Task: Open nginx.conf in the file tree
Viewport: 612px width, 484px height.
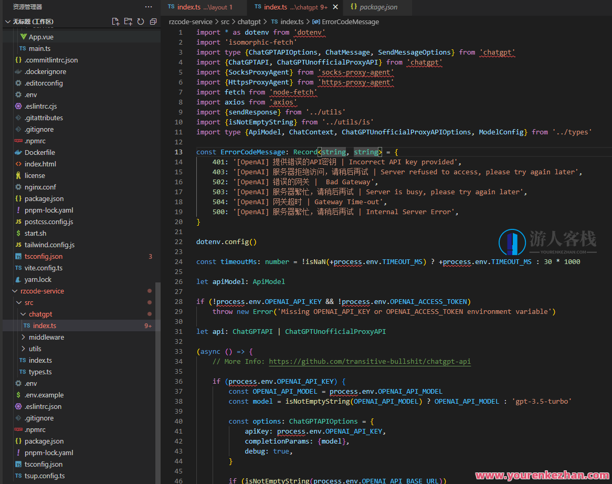Action: (40, 187)
